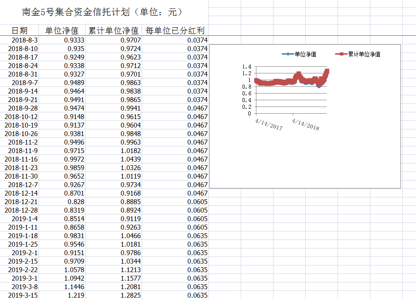Image resolution: width=416 pixels, height=299 pixels.
Task: Select the date cell 2018-8-10
Action: click(x=19, y=48)
